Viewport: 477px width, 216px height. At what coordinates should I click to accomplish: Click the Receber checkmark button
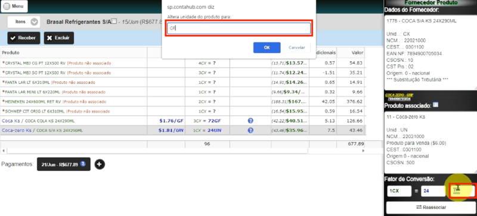point(24,38)
